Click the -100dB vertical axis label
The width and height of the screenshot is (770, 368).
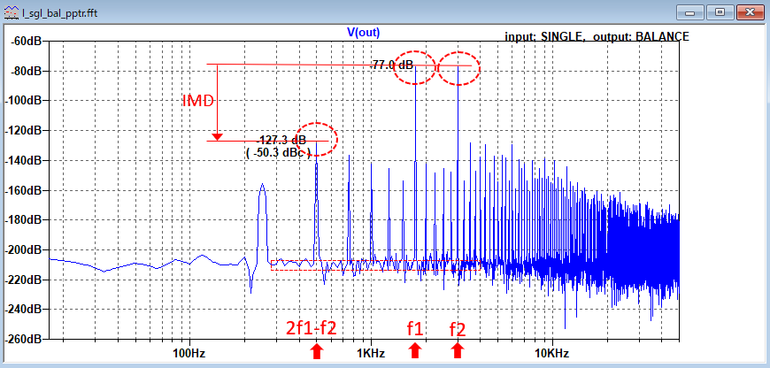(23, 101)
